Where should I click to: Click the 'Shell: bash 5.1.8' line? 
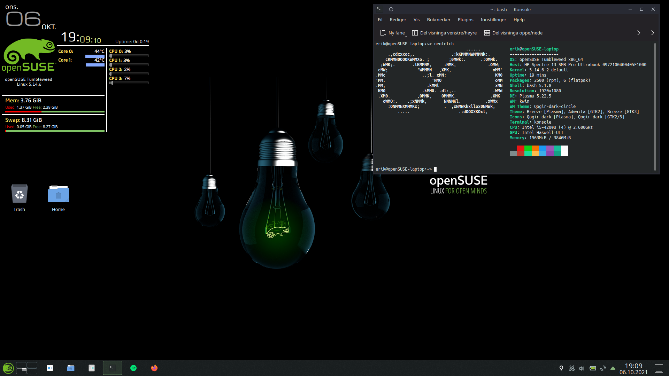coord(530,86)
